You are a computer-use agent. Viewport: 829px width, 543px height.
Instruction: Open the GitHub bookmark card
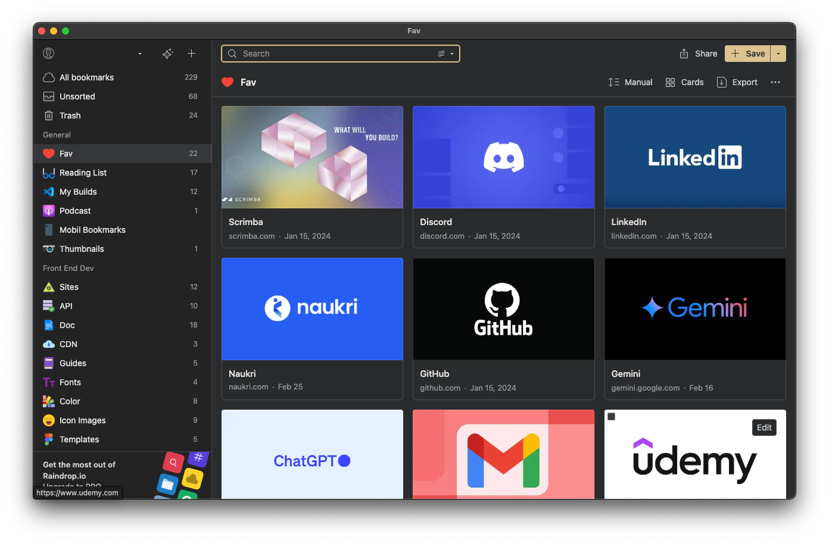click(x=503, y=329)
